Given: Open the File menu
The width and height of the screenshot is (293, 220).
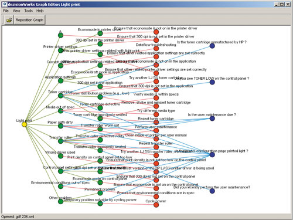Looking at the screenshot, I should point(6,11).
